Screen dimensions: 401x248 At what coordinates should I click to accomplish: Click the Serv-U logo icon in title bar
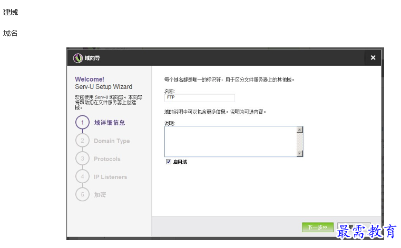click(78, 58)
